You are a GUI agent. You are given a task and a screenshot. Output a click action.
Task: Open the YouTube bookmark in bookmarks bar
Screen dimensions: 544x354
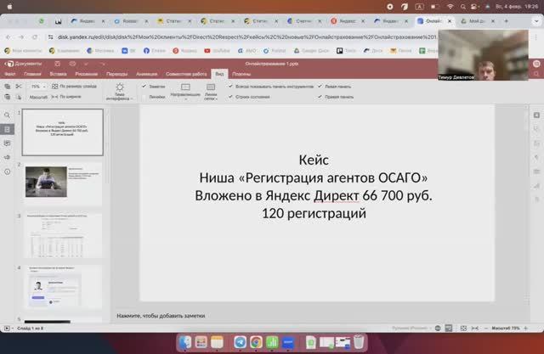point(217,51)
